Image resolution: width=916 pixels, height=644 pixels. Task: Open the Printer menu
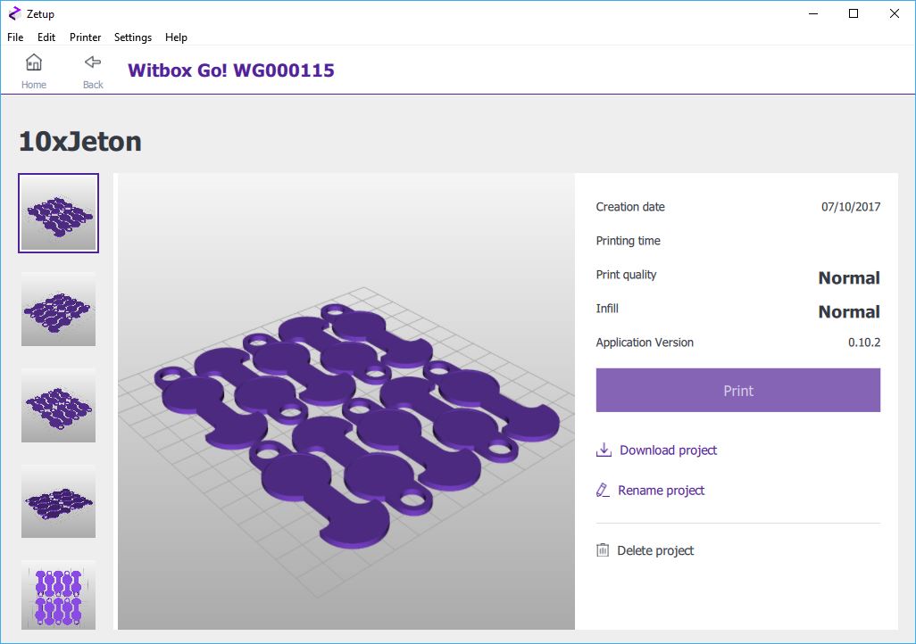point(86,37)
